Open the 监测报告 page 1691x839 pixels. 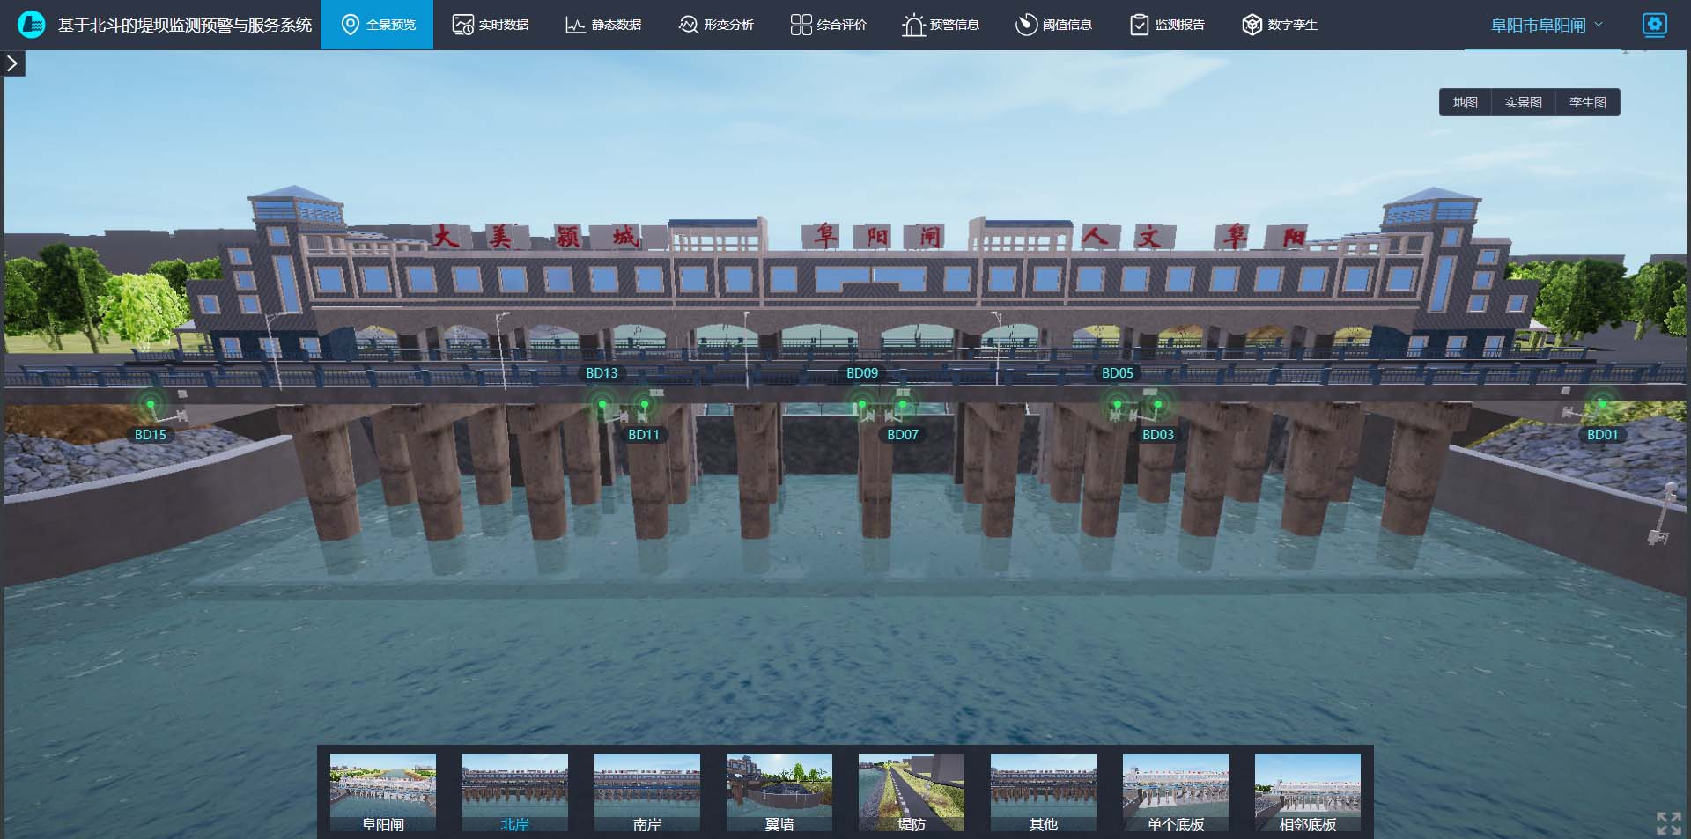pyautogui.click(x=1167, y=25)
